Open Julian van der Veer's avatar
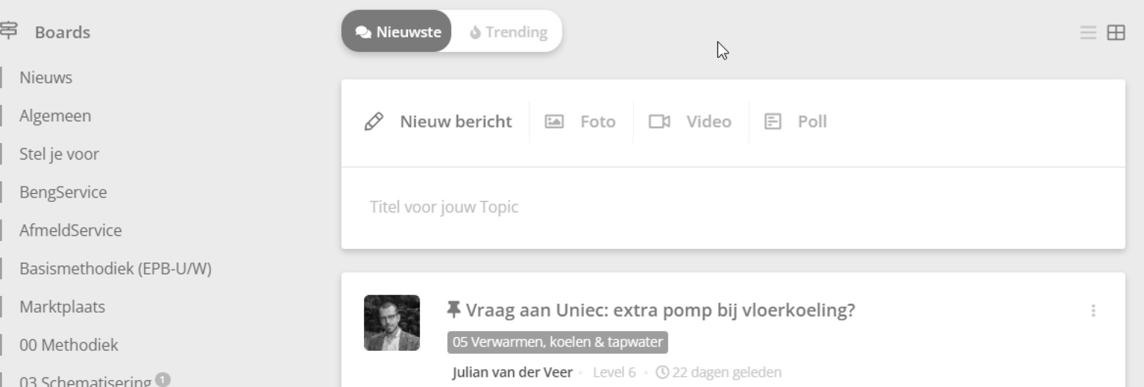The height and width of the screenshot is (387, 1144). pos(391,323)
